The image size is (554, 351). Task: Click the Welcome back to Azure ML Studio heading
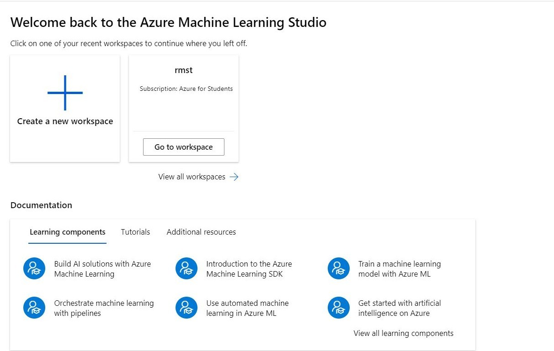pos(168,22)
